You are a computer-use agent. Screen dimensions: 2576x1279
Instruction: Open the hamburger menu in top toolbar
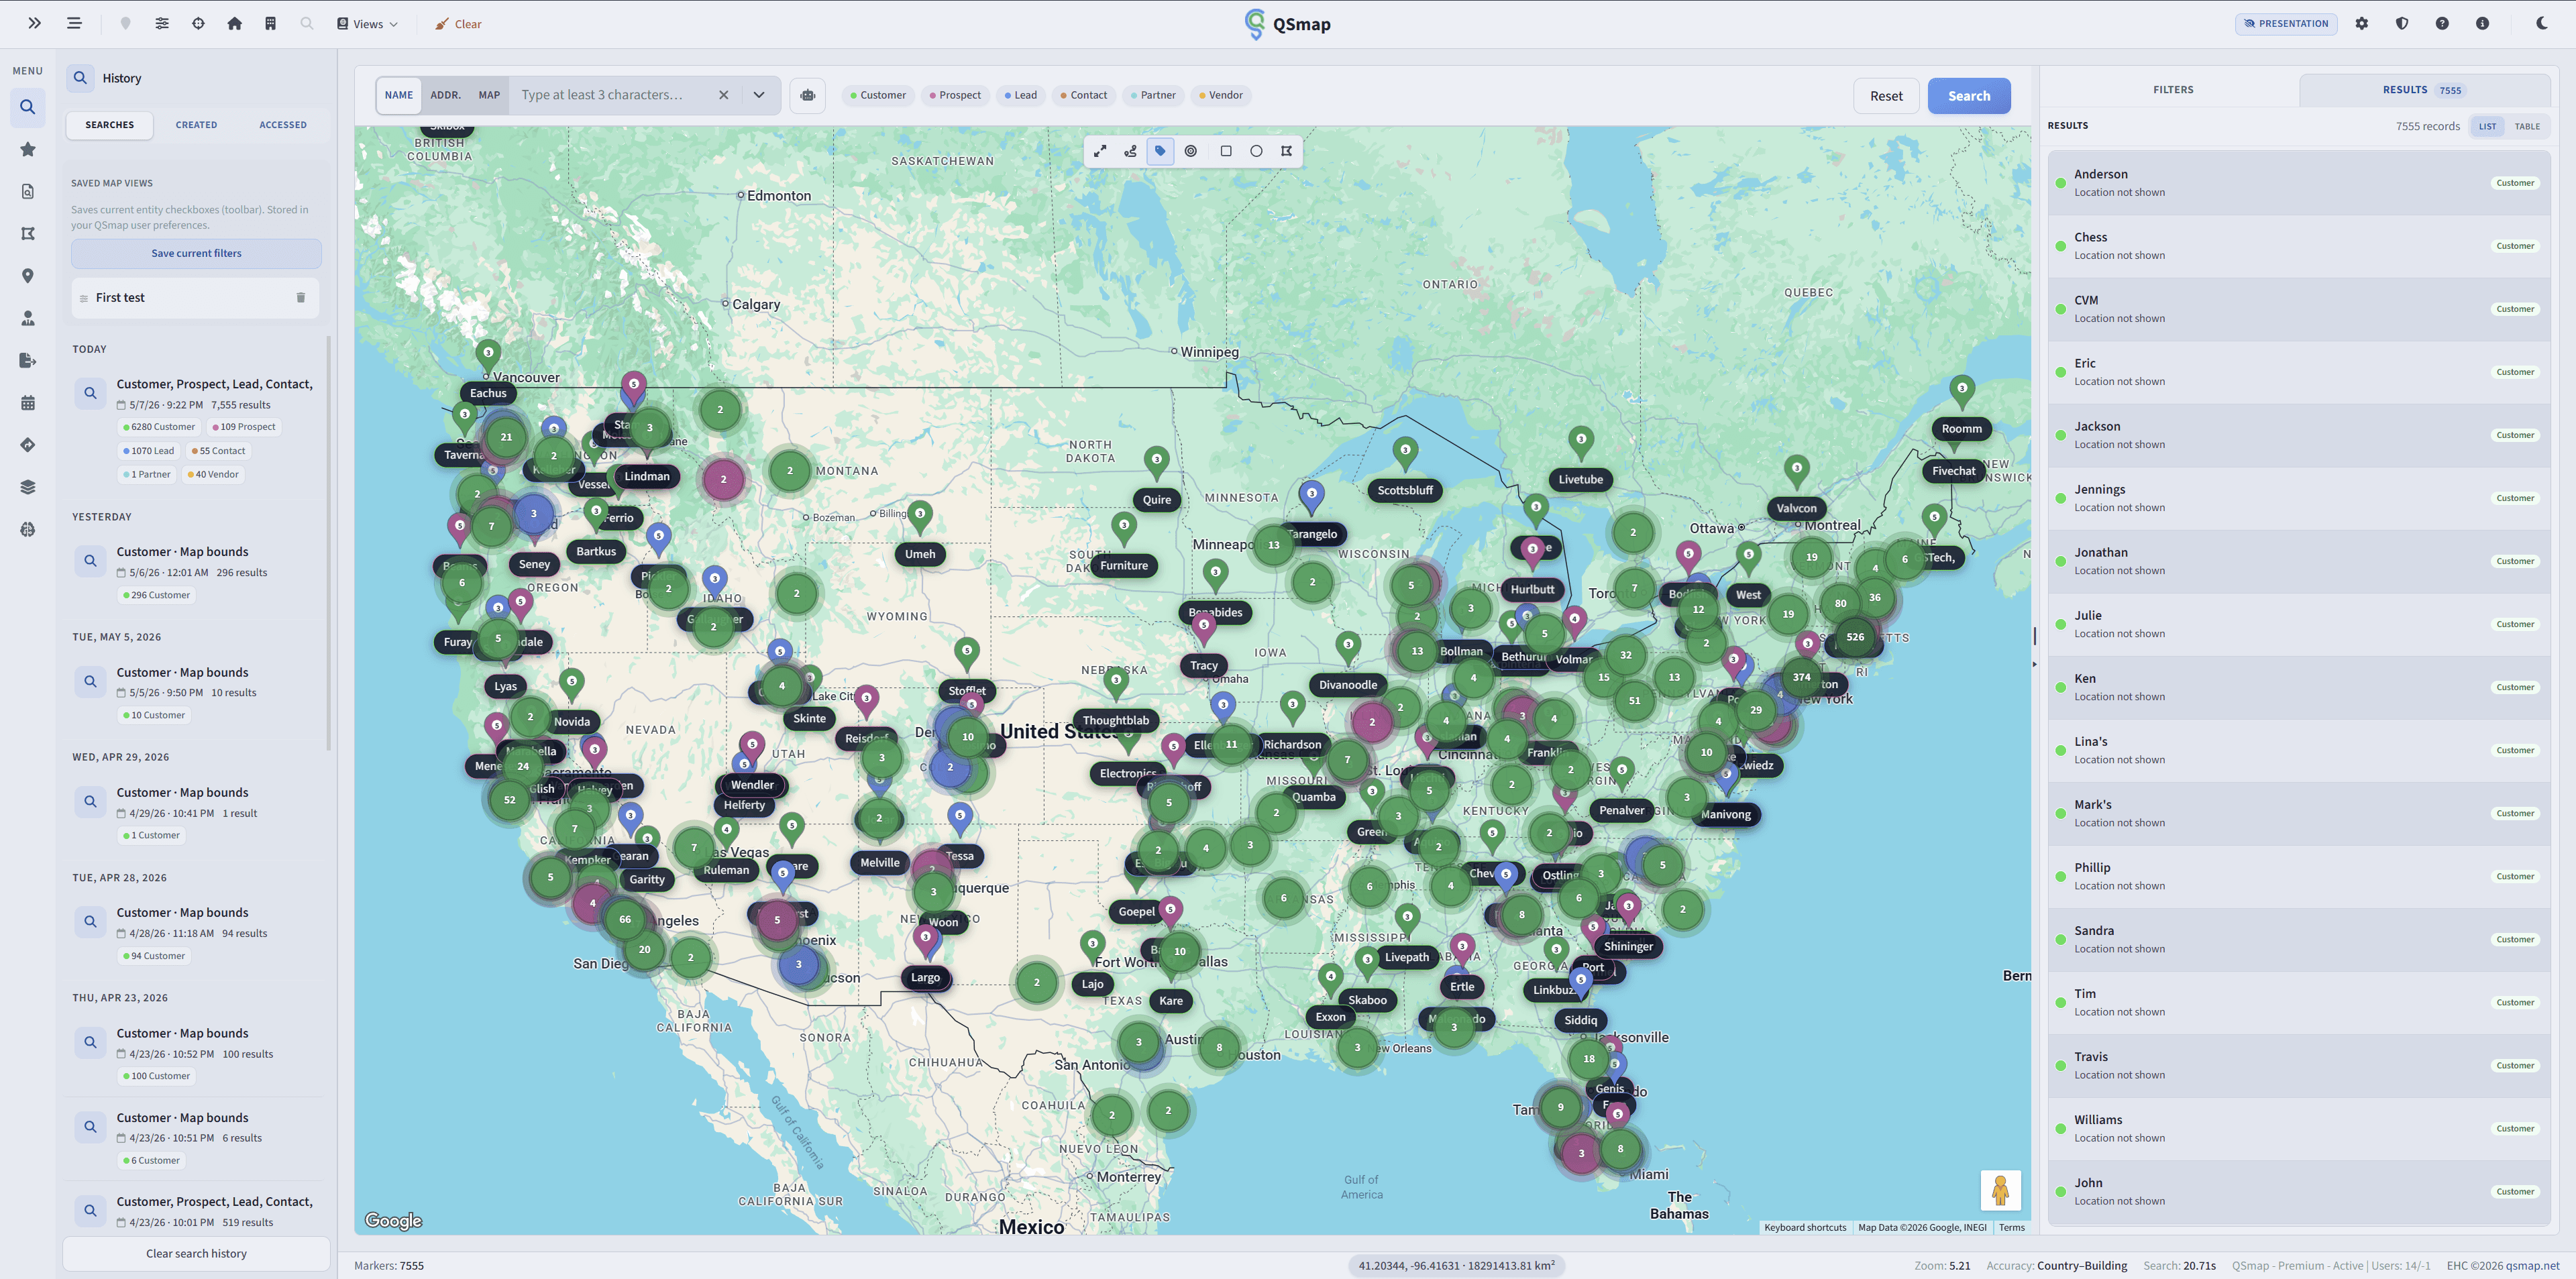pyautogui.click(x=74, y=23)
